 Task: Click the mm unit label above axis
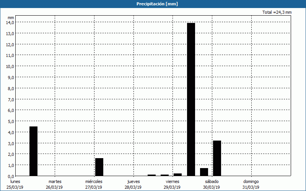coord(11,18)
